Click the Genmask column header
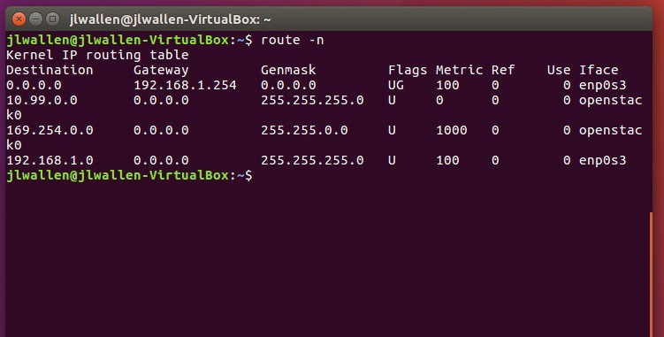Viewport: 664px width, 337px height. coord(288,70)
